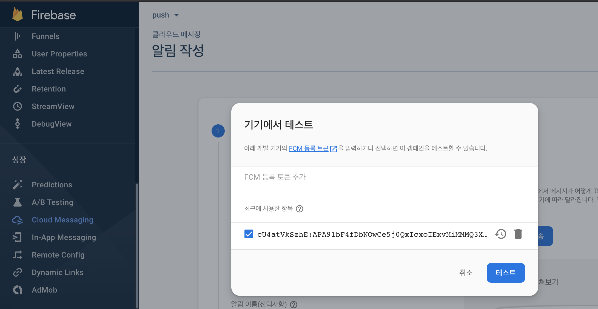Click the AdMob icon in the sidebar

pyautogui.click(x=18, y=290)
